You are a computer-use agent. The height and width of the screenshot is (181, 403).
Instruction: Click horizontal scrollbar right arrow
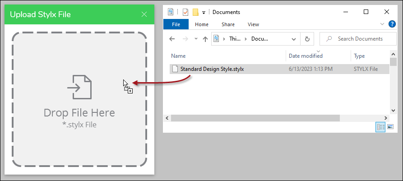[x=386, y=118]
